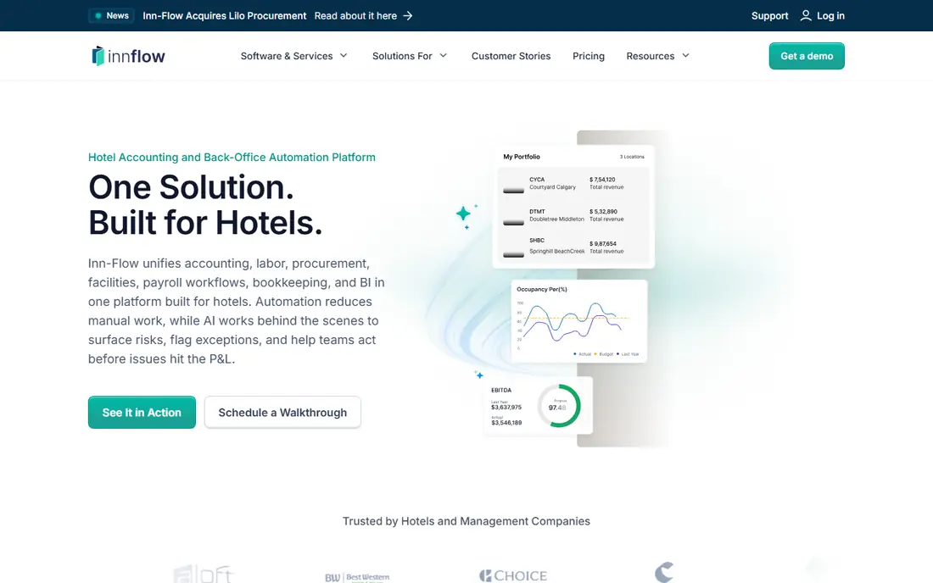Click the Best Western logo

tap(357, 577)
